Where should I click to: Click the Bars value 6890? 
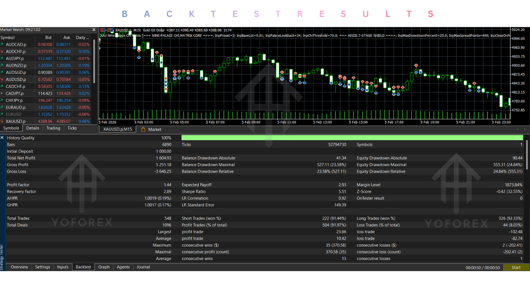coord(167,145)
